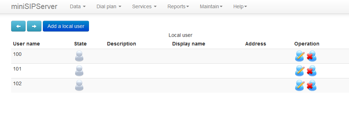
Task: Go to next page with right arrow
Action: point(34,26)
